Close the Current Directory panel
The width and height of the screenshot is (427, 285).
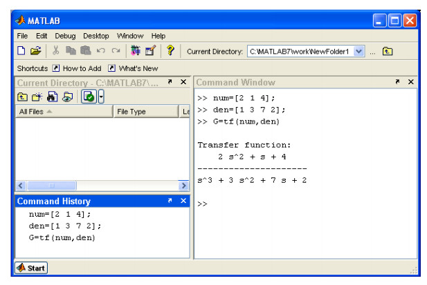(183, 81)
